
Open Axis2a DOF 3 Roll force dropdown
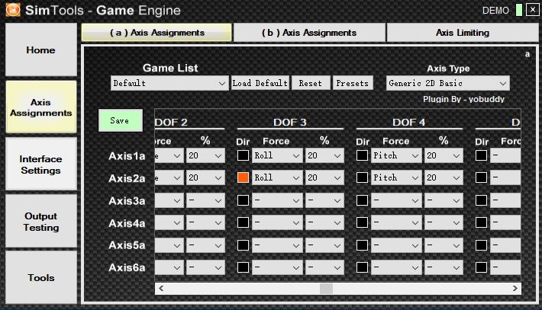point(277,177)
